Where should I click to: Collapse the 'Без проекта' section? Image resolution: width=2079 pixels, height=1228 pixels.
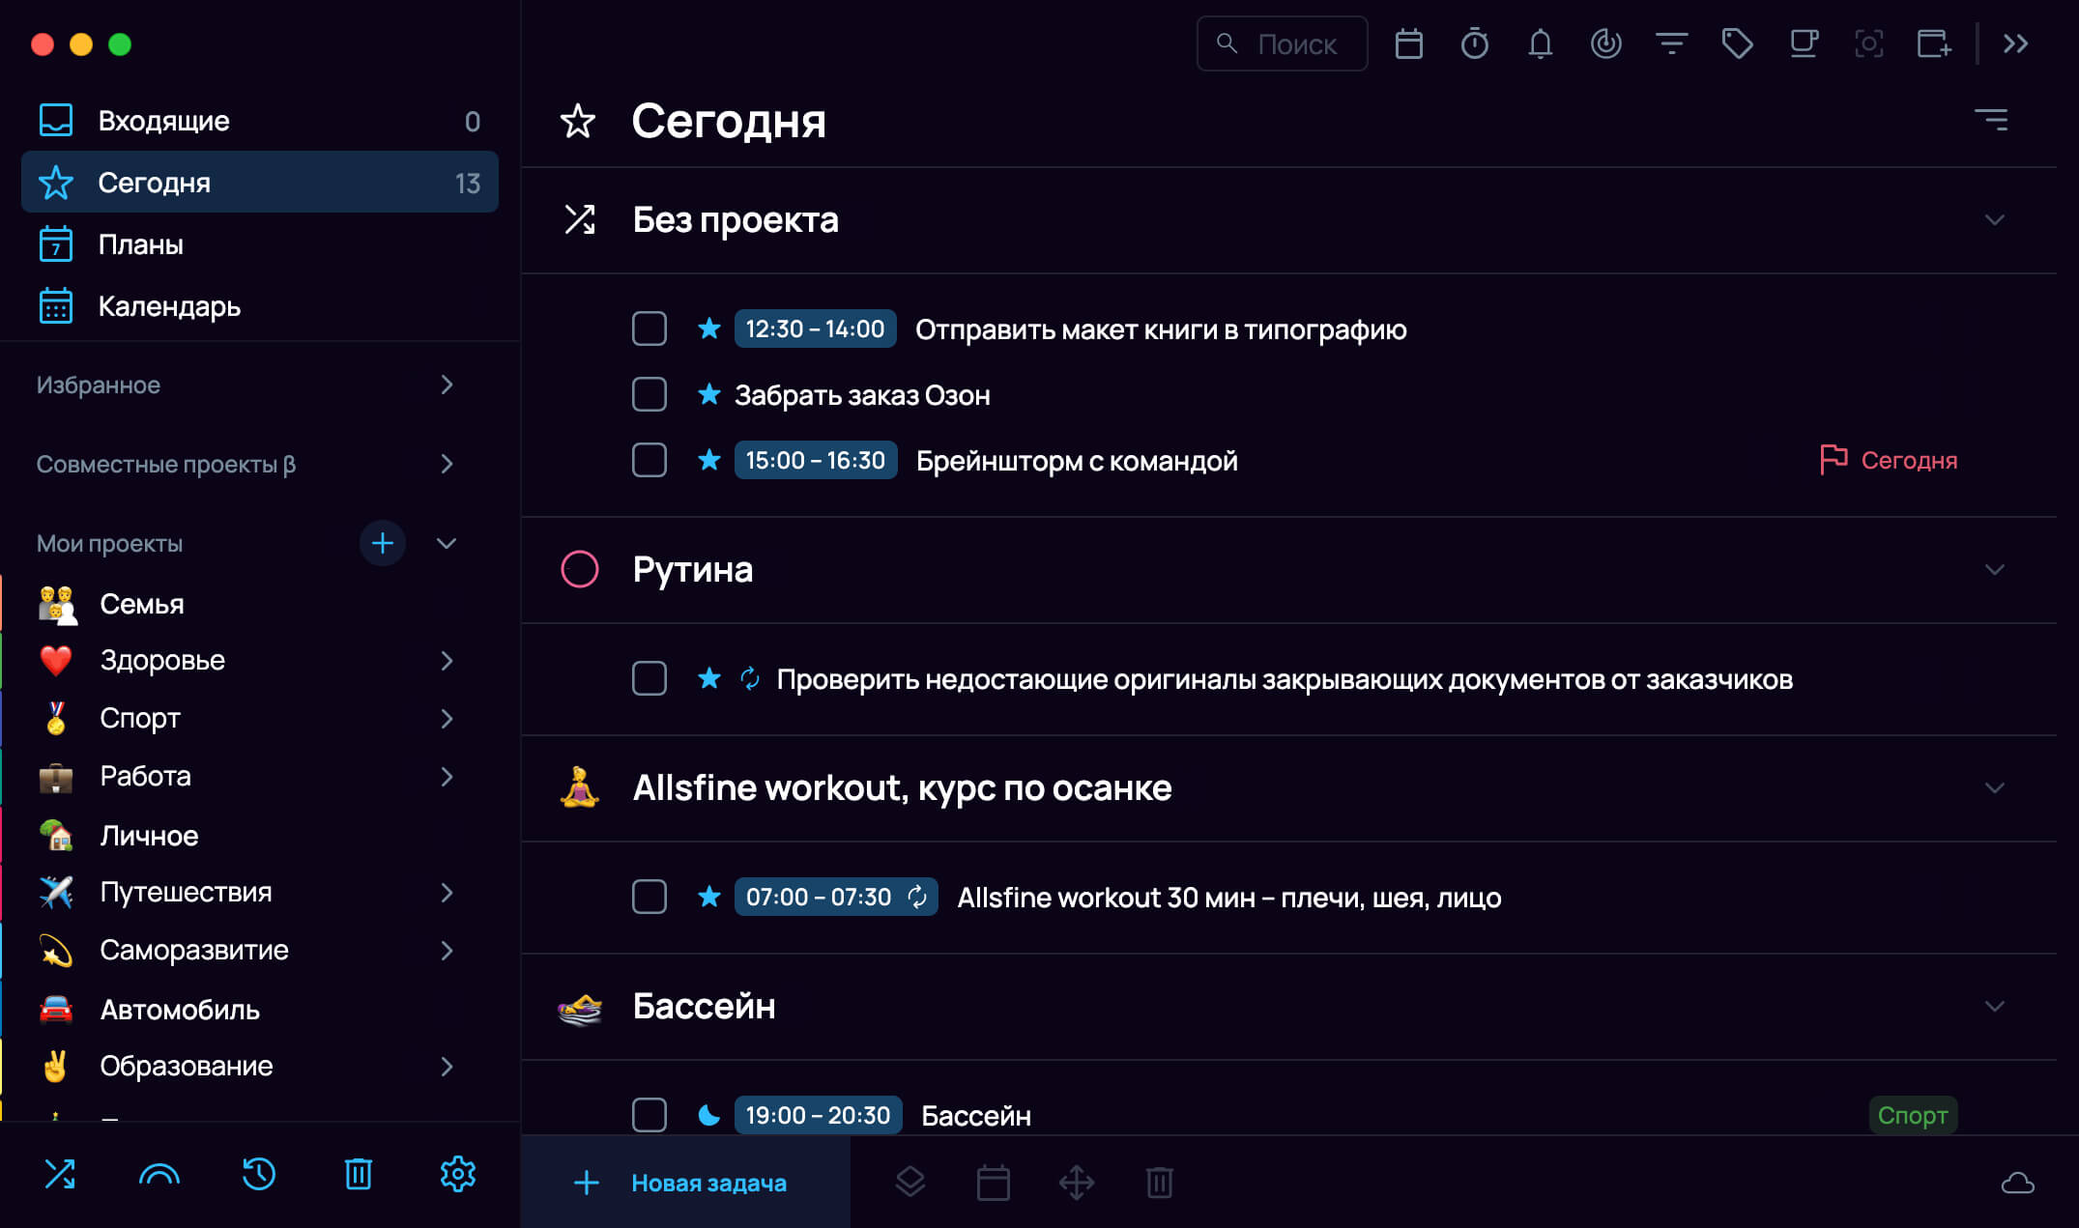pyautogui.click(x=1994, y=220)
